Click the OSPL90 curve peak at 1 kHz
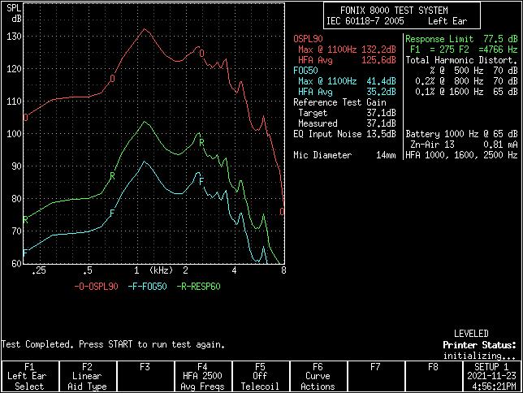The image size is (523, 393). (144, 30)
